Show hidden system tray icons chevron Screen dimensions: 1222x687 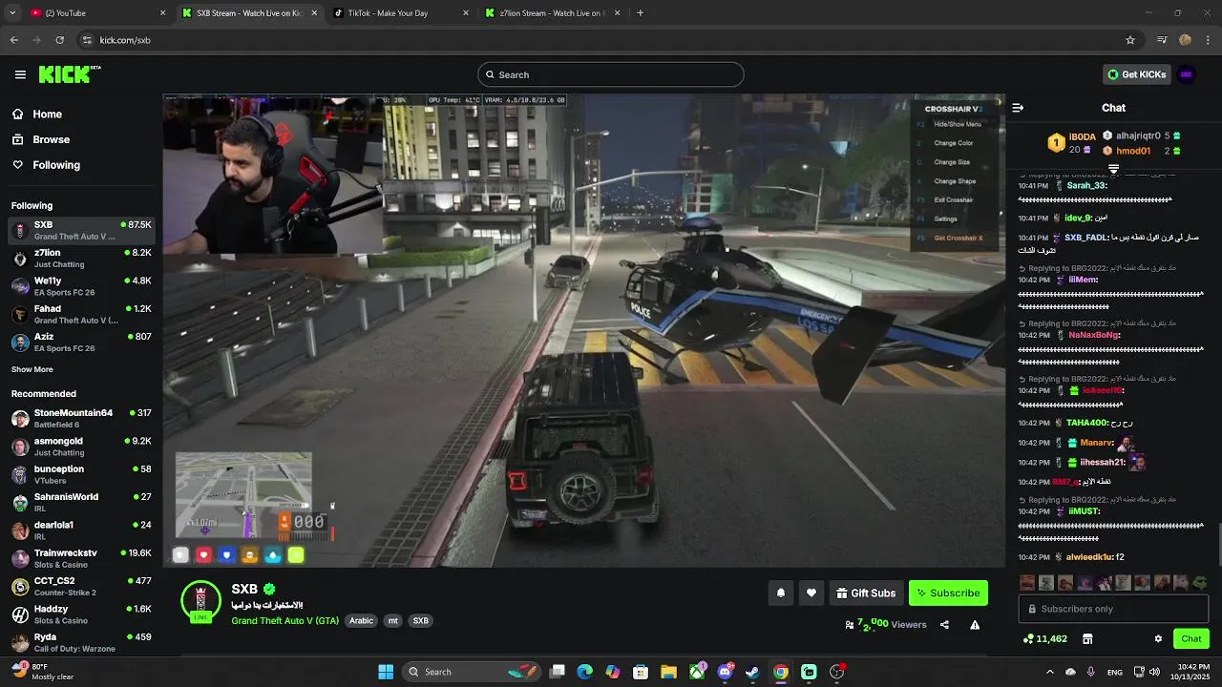[x=1049, y=672]
